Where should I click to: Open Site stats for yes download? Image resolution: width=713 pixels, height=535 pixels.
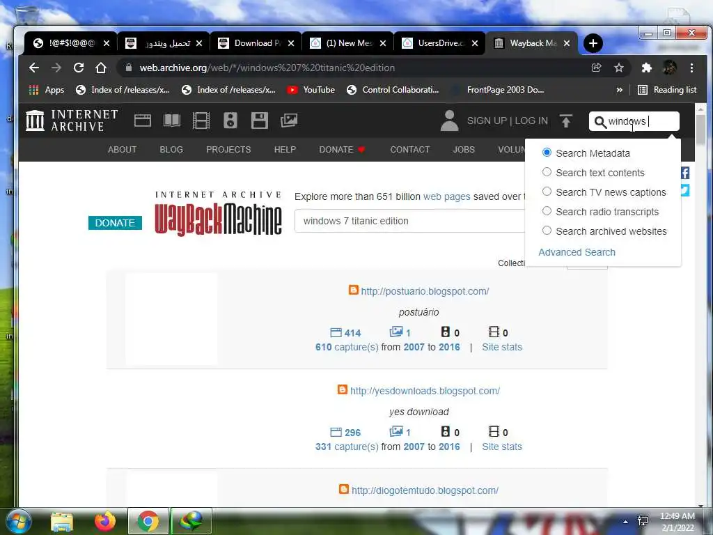502,447
